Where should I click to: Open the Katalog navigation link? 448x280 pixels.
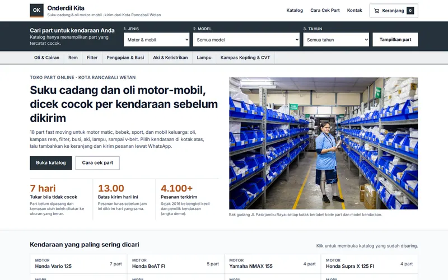(x=295, y=10)
